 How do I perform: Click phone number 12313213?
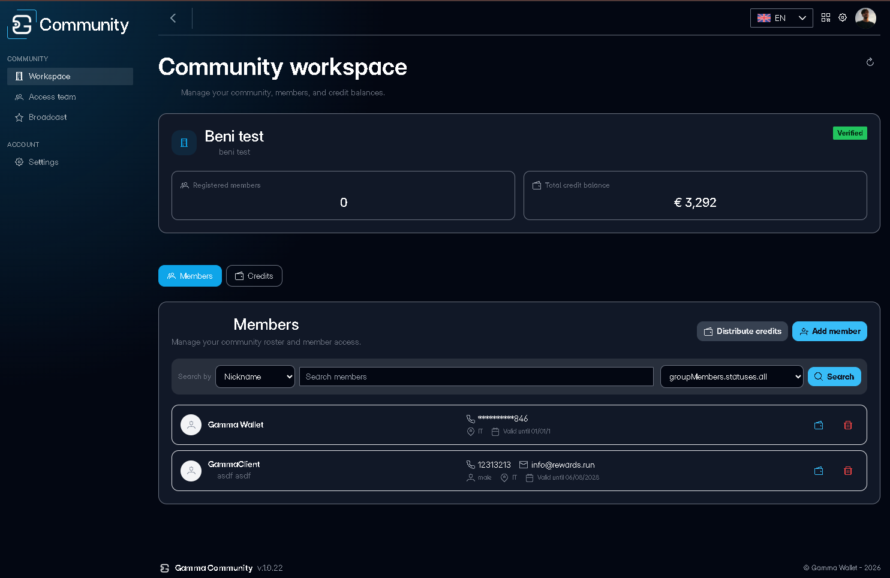pos(494,465)
